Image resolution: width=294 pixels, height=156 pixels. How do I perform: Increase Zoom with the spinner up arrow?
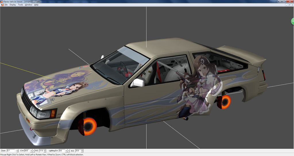coord(18,150)
